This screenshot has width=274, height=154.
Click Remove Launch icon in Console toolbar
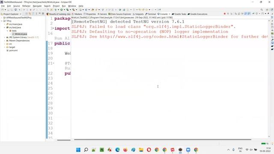tap(228, 14)
